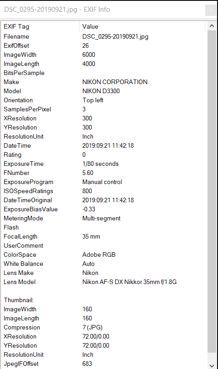Select the FocalLength value 35 mm
This screenshot has width=218, height=369.
91,236
